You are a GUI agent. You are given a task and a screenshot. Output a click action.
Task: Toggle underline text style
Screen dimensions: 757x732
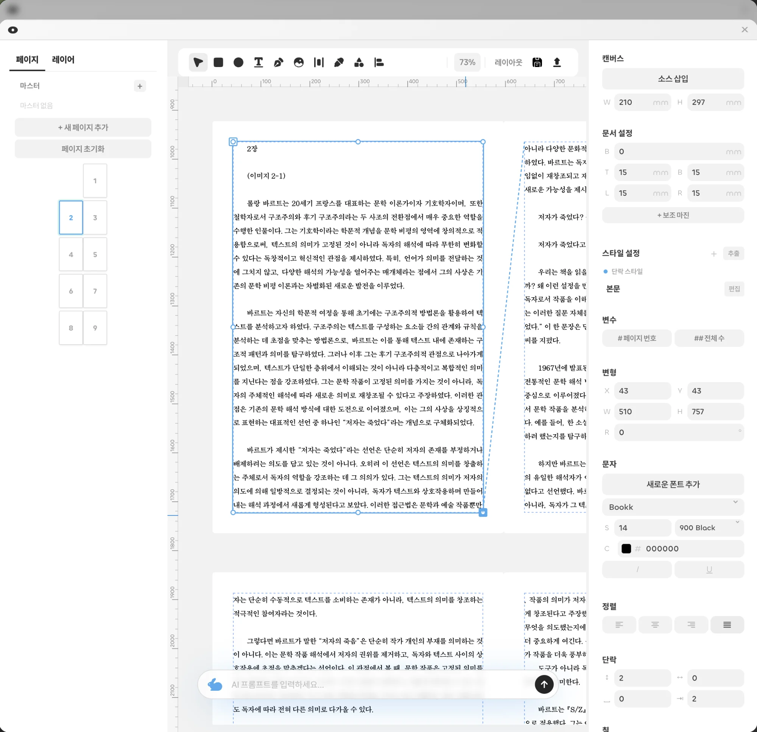tap(709, 569)
